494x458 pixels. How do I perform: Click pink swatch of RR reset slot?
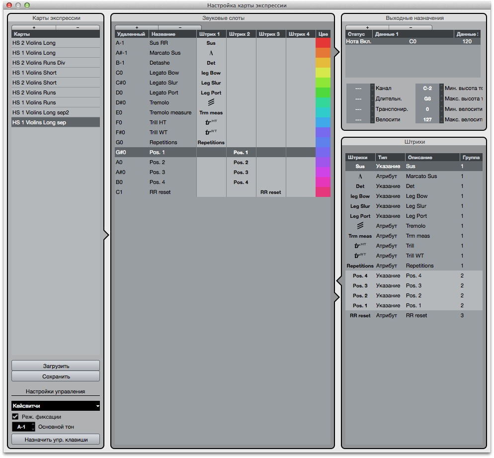coord(323,192)
